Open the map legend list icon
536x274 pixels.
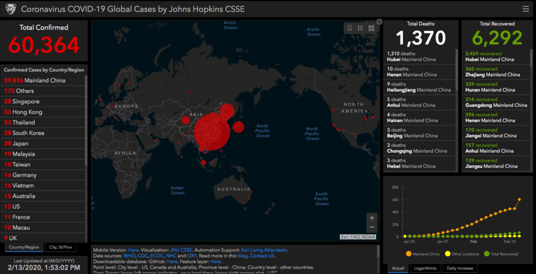(x=360, y=28)
